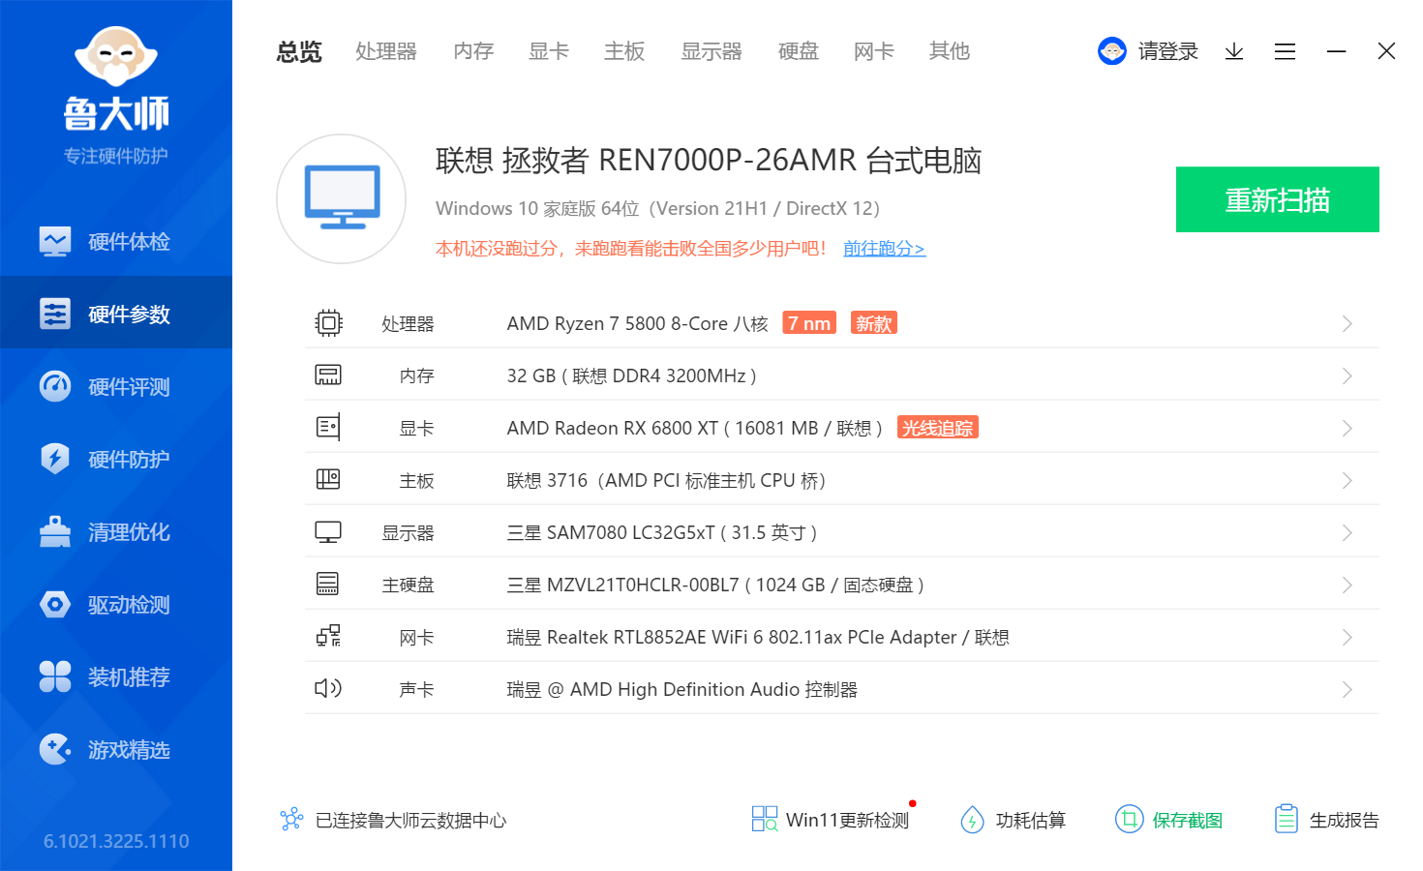The width and height of the screenshot is (1423, 871).
Task: Click version number 6.1021.3225.1110
Action: [x=116, y=841]
